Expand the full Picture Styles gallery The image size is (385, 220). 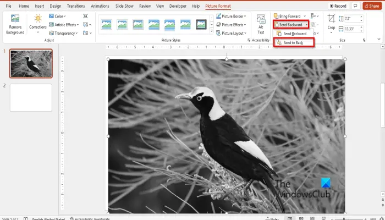click(x=212, y=31)
